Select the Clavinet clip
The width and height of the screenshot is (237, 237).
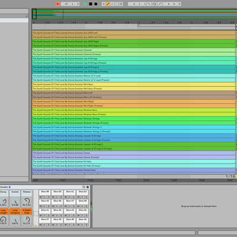coord(134,50)
